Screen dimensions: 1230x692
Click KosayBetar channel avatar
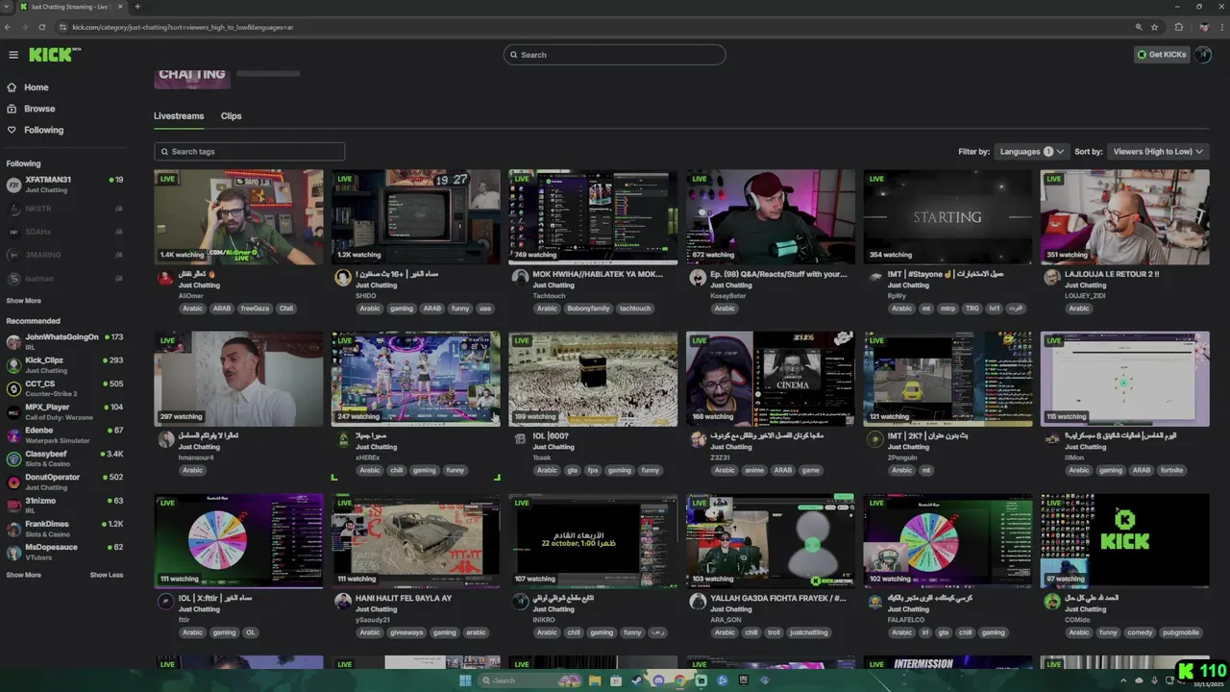pyautogui.click(x=698, y=278)
